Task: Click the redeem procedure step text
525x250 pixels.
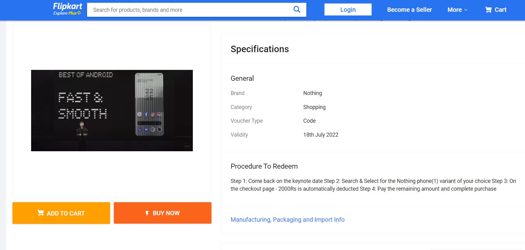Action: point(373,185)
